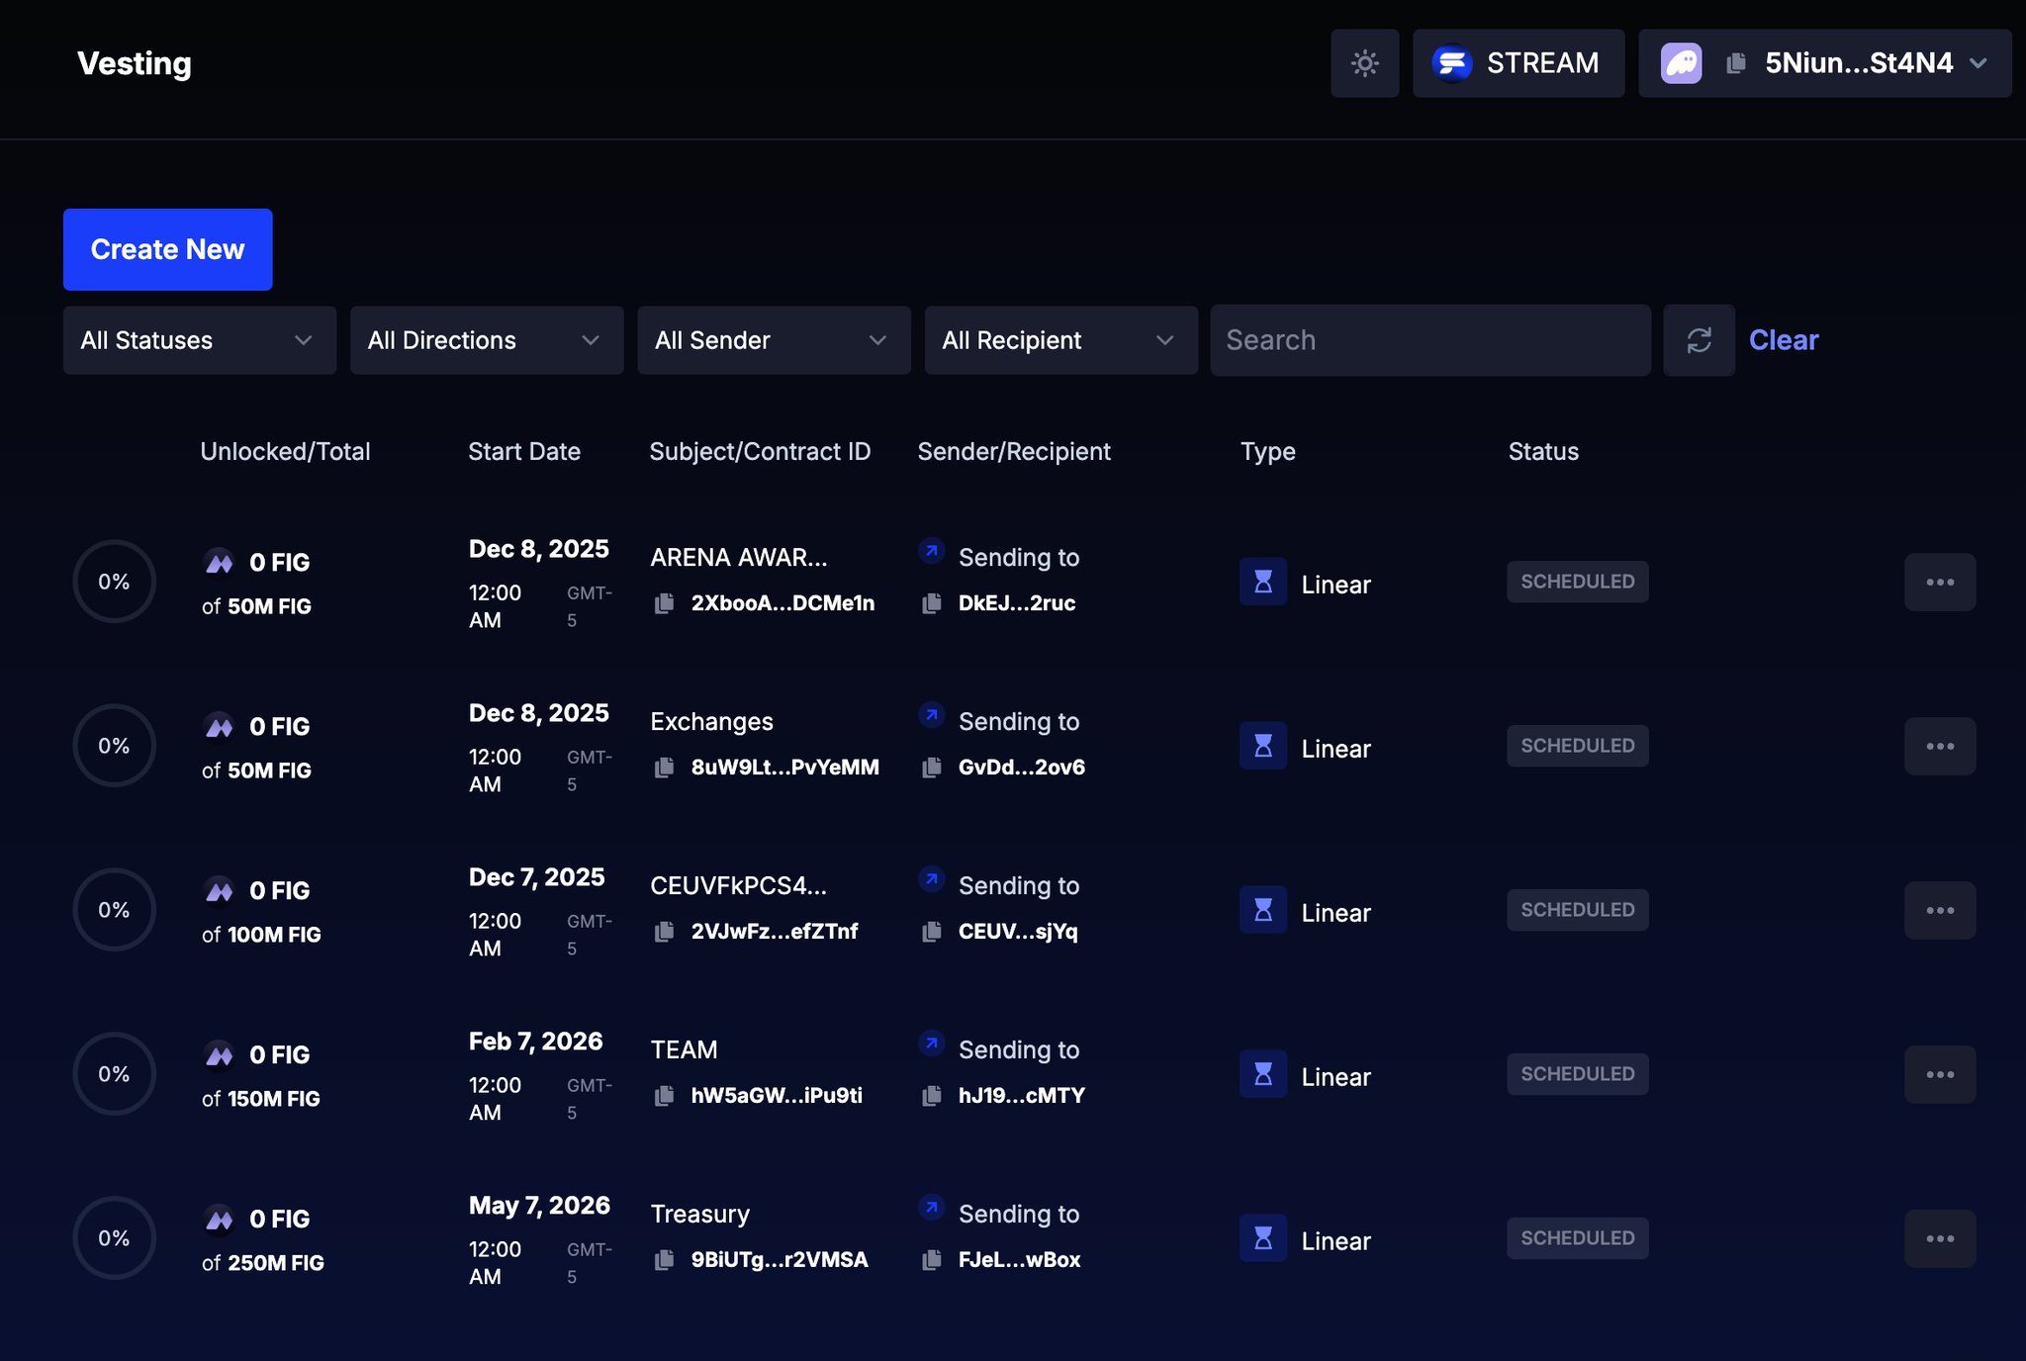Click the hourglass Linear icon for Treasury

coord(1263,1238)
